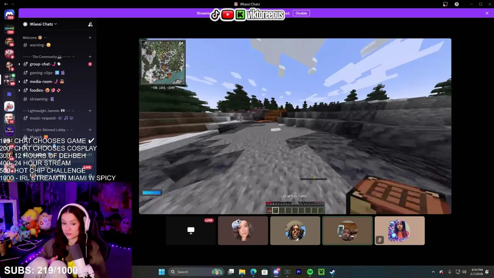
Task: Open the volume tray icon
Action: [x=464, y=272]
